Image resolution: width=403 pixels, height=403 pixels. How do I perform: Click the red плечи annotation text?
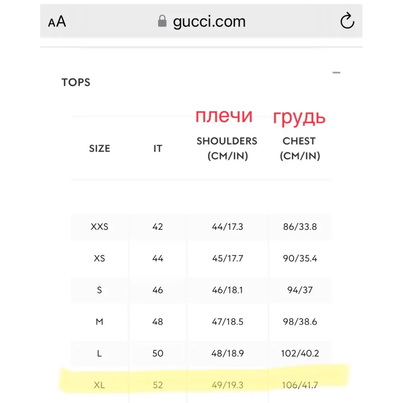224,116
